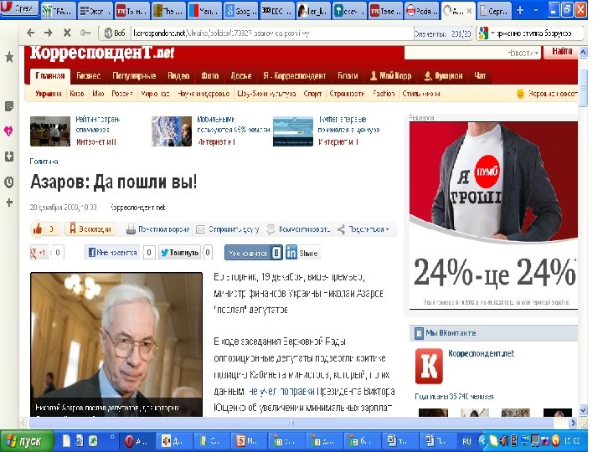The width and height of the screenshot is (603, 452).
Task: Open the 'Досье' menu section
Action: (241, 75)
